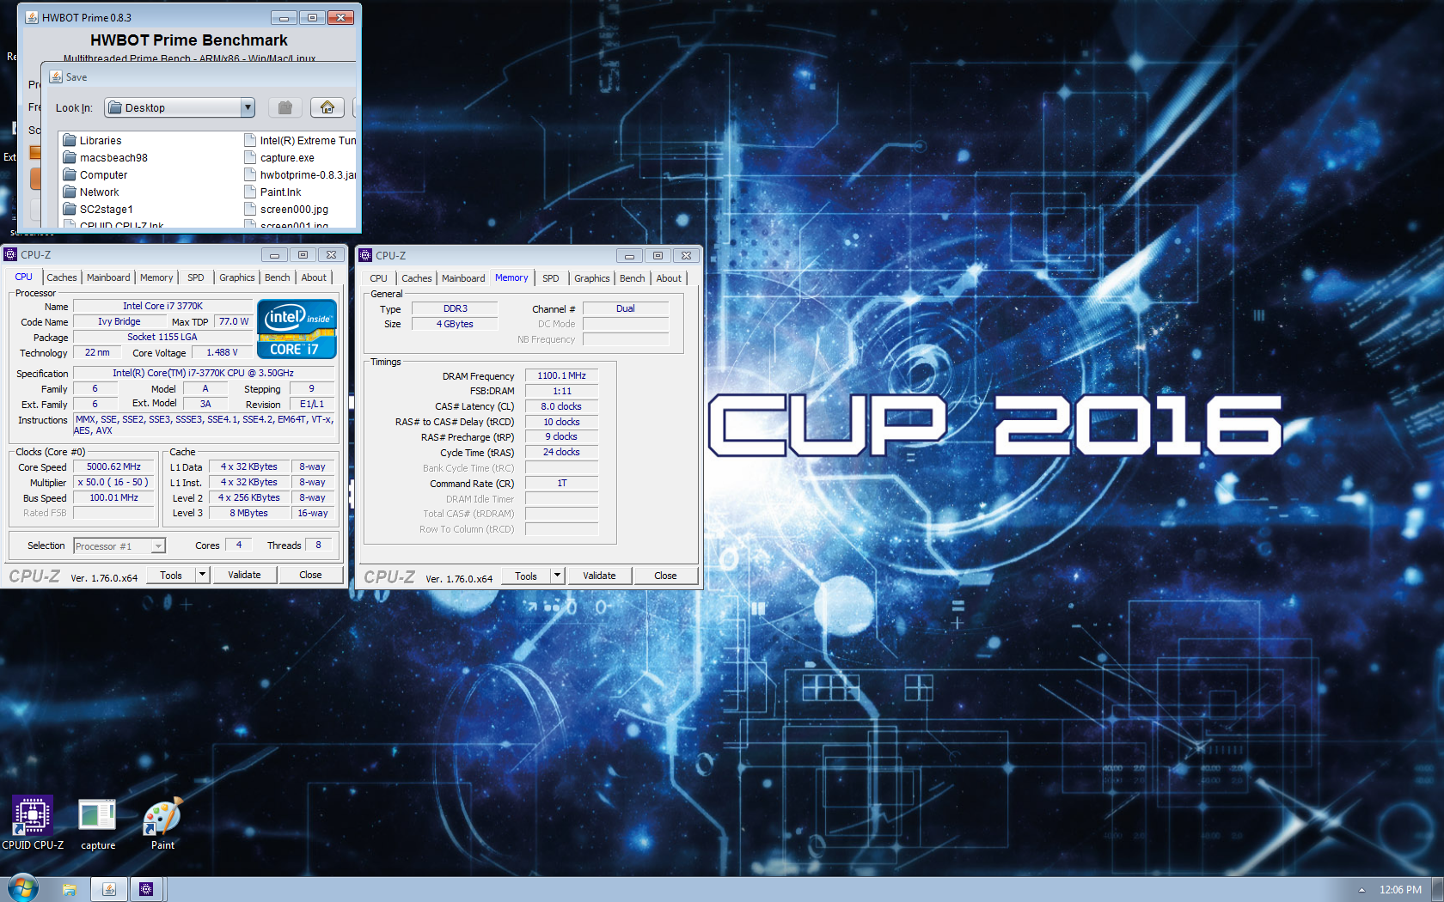Image resolution: width=1444 pixels, height=902 pixels.
Task: Click Close button in Memory CPU-Z
Action: (x=665, y=576)
